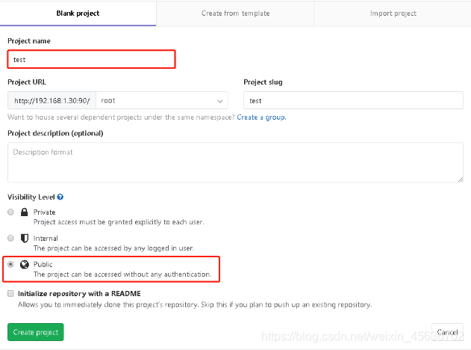Focus the Project slug input field
471x350 pixels.
tap(353, 100)
